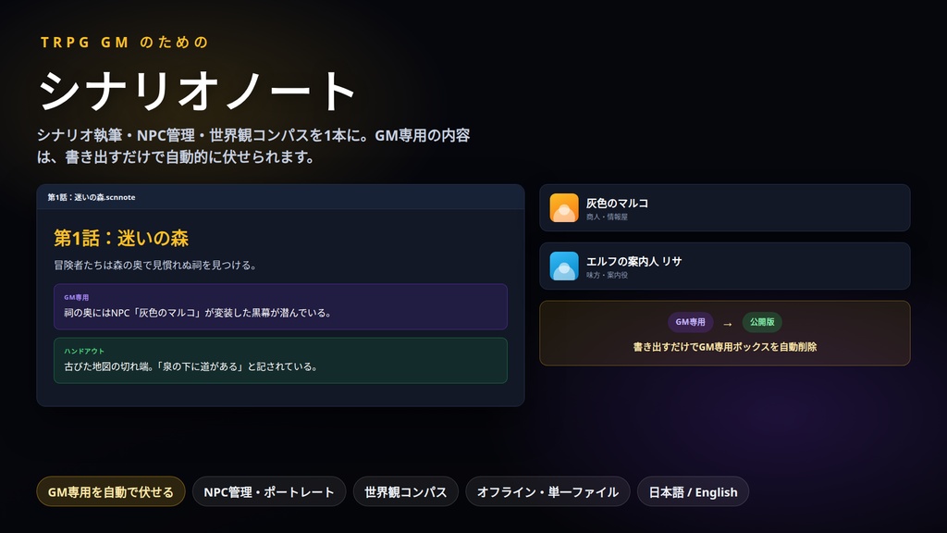Click the arrow between GM専用 and 公開版
The width and height of the screenshot is (947, 533).
[x=728, y=324]
